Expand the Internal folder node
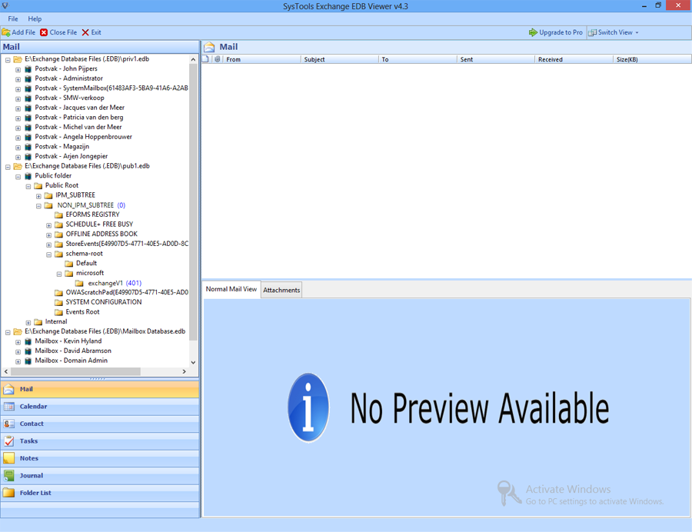The image size is (692, 532). (28, 322)
